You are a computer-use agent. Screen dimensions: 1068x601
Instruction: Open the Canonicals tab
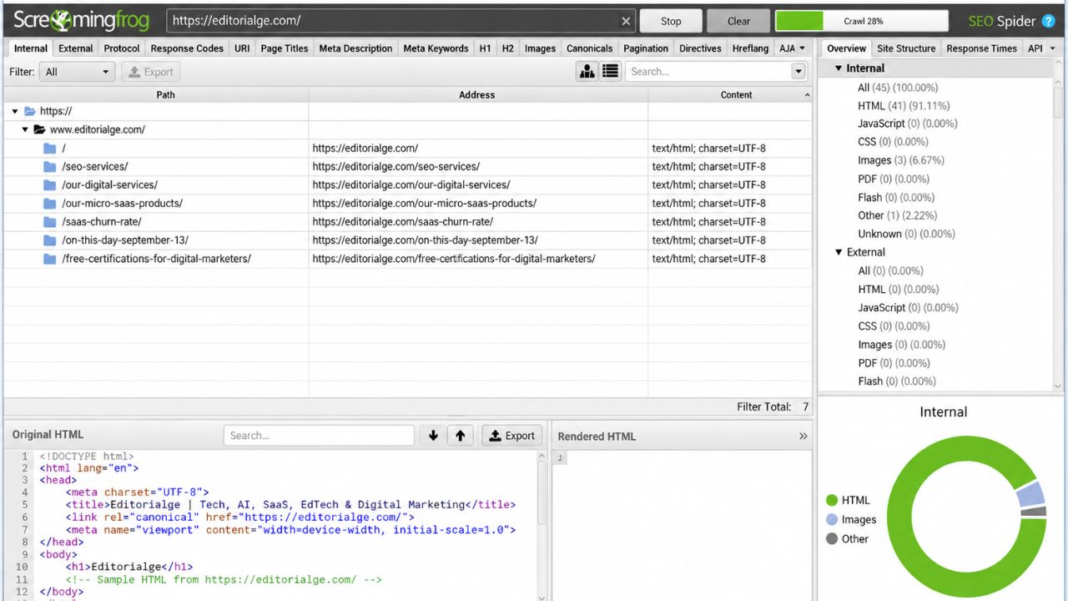pos(590,48)
